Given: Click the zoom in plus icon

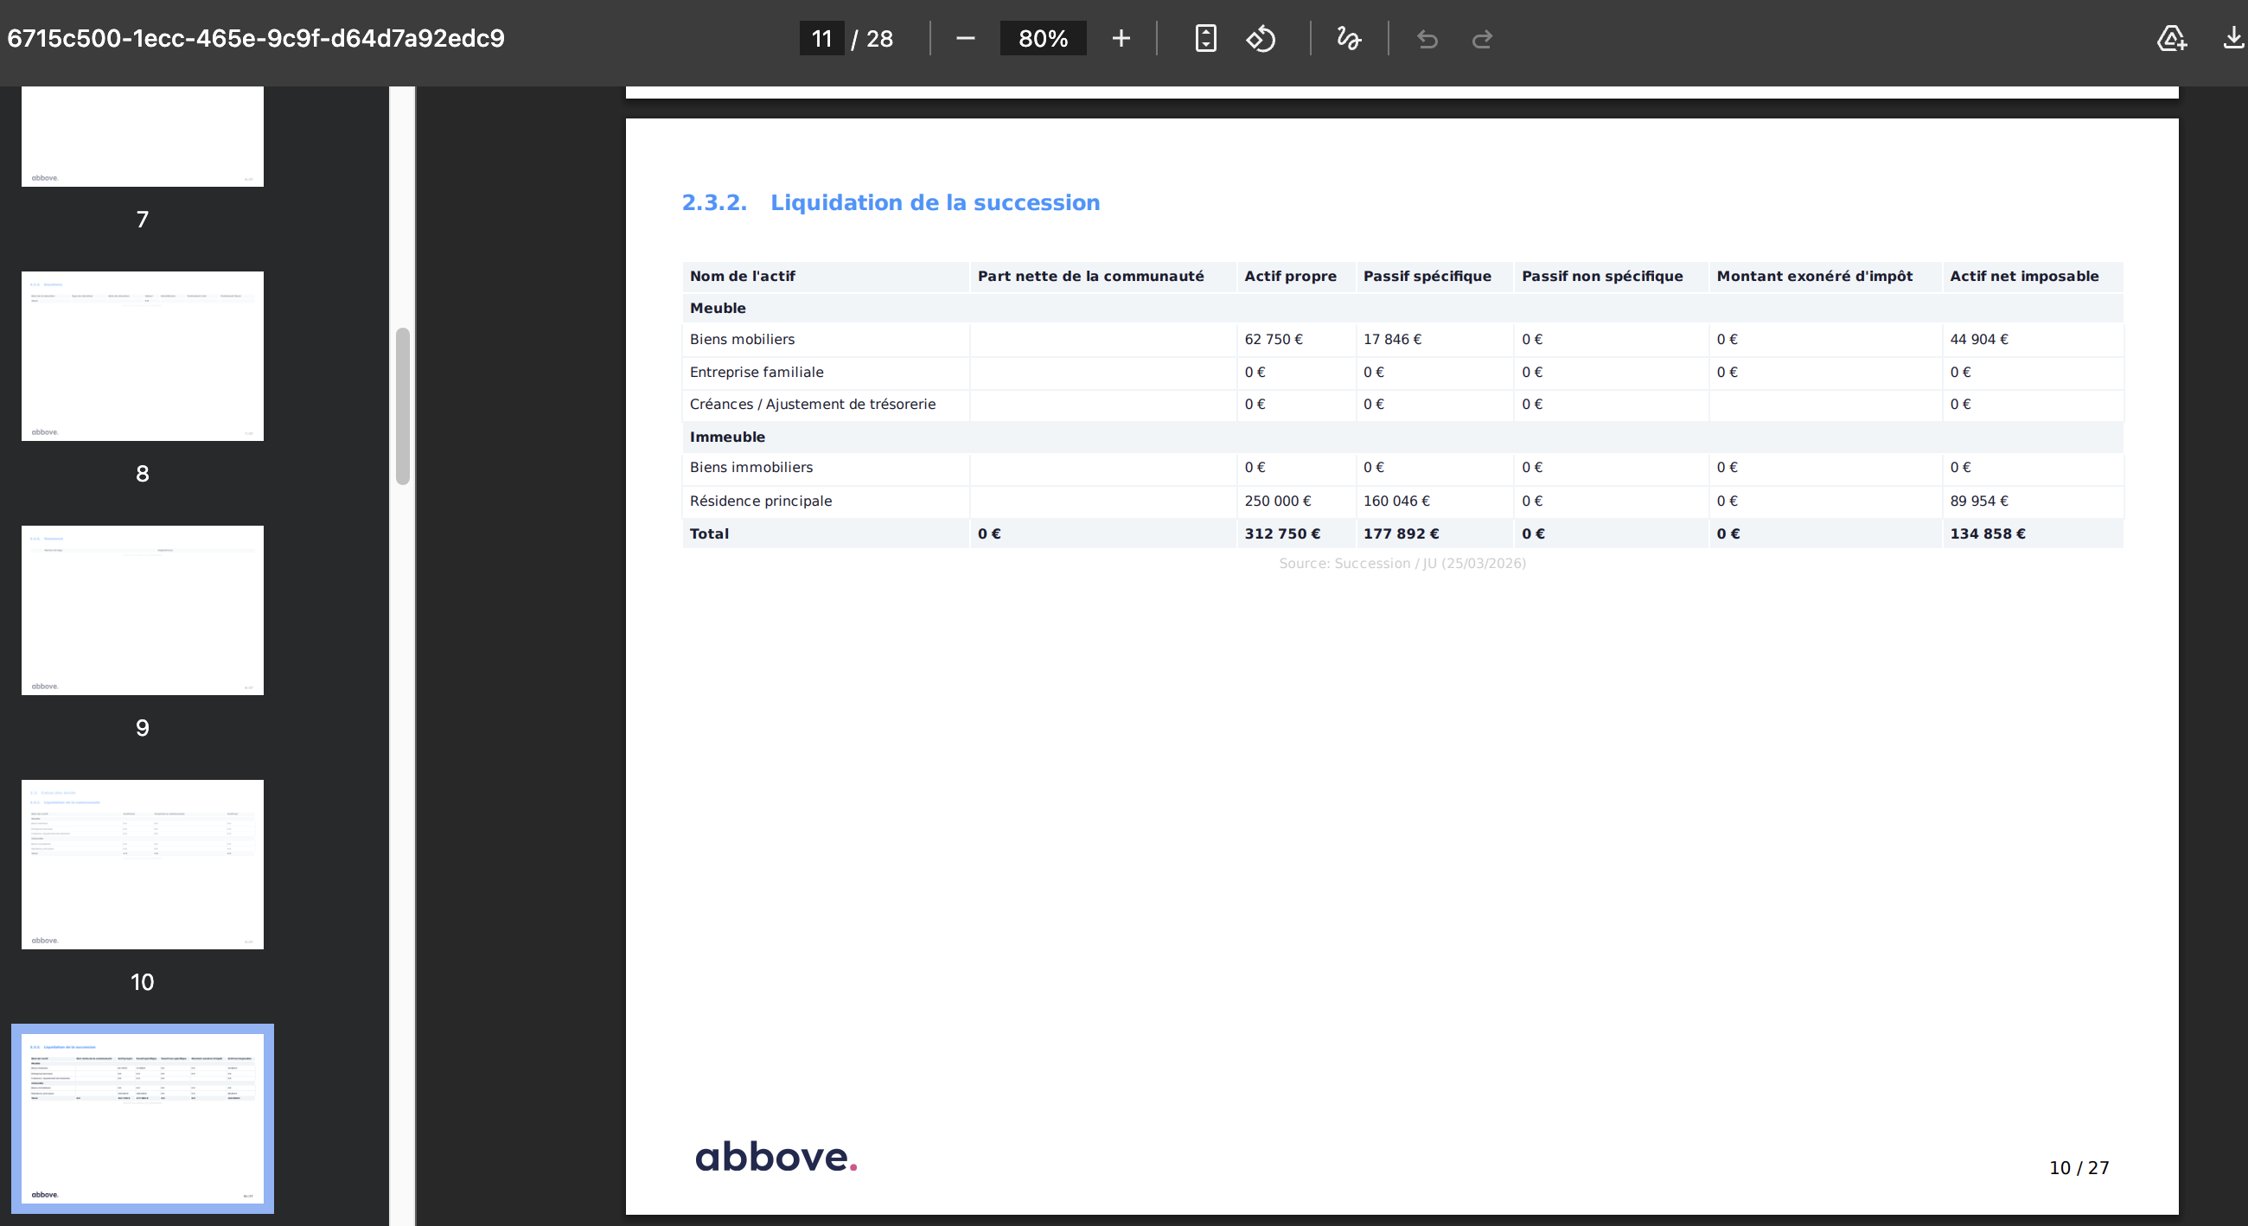Looking at the screenshot, I should click(1121, 38).
